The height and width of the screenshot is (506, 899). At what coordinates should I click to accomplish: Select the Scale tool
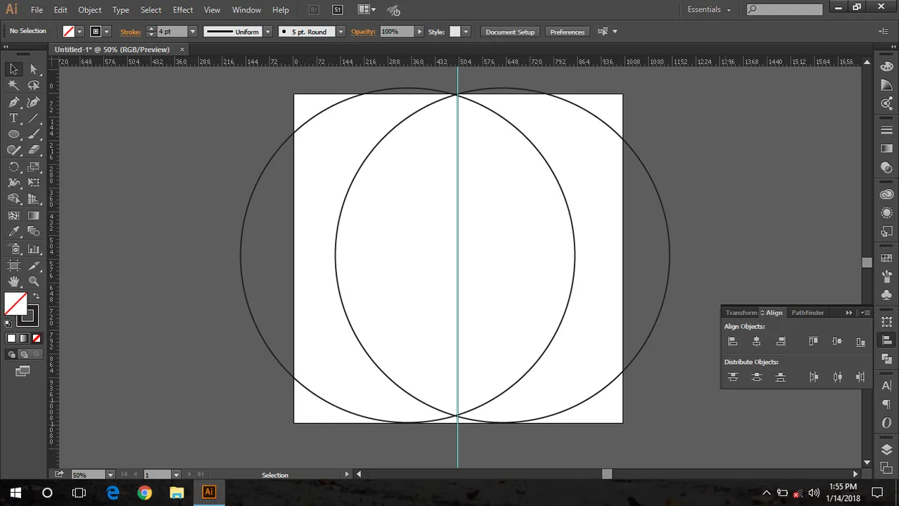34,167
